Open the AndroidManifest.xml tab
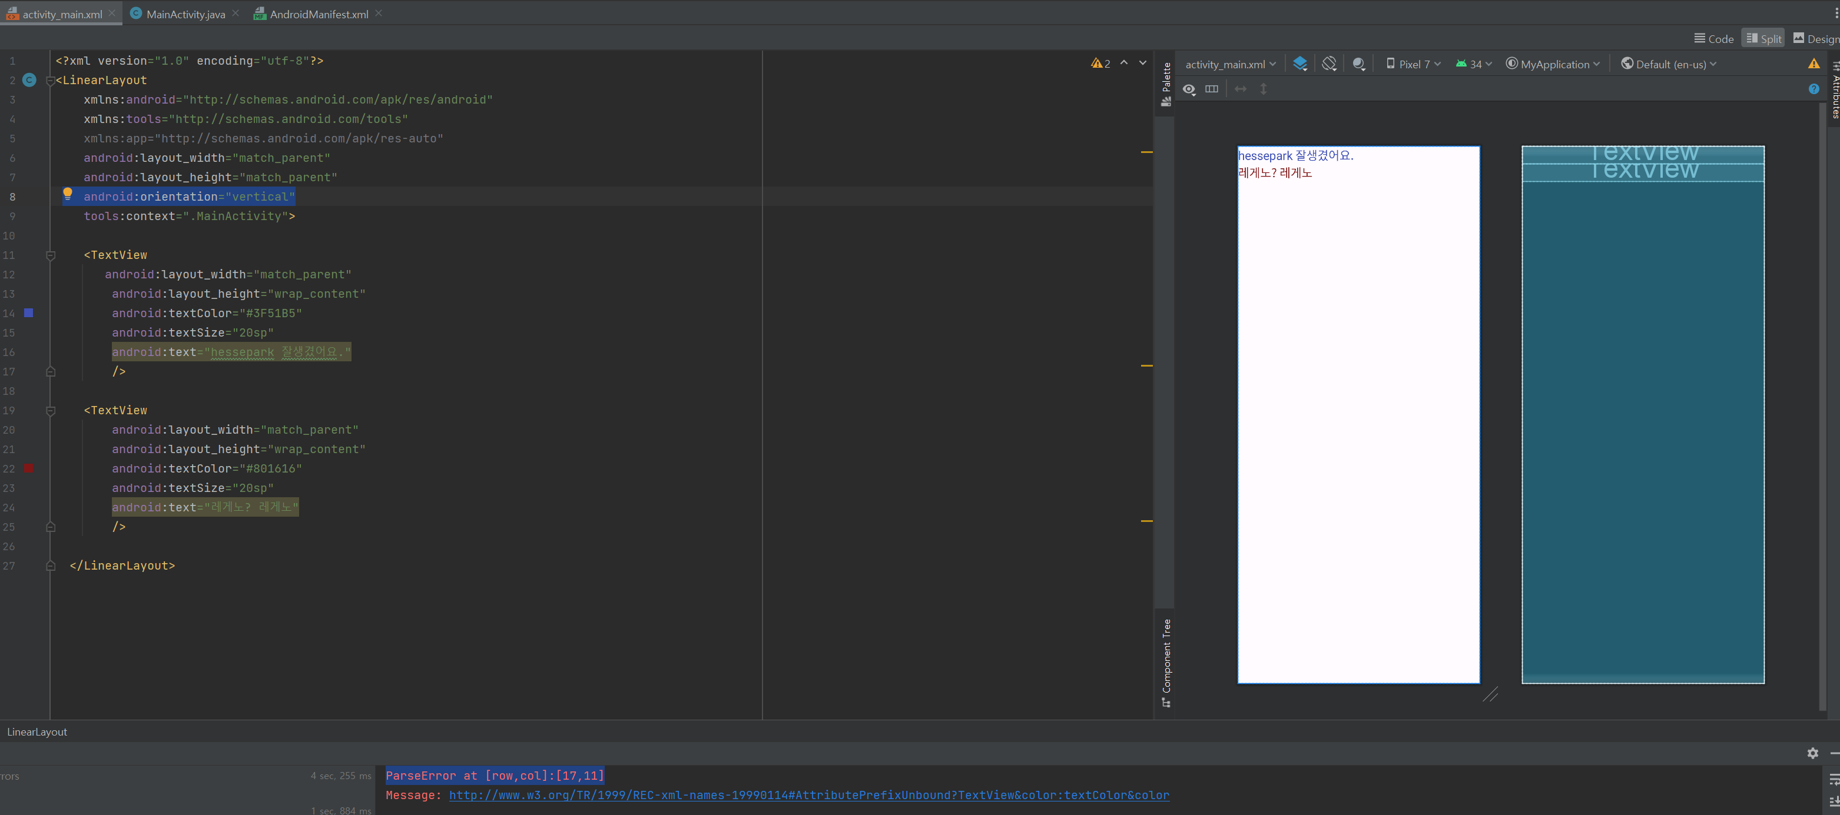 (319, 14)
